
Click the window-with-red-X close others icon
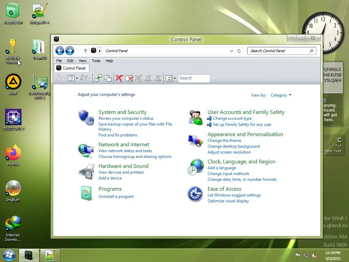pyautogui.click(x=129, y=78)
